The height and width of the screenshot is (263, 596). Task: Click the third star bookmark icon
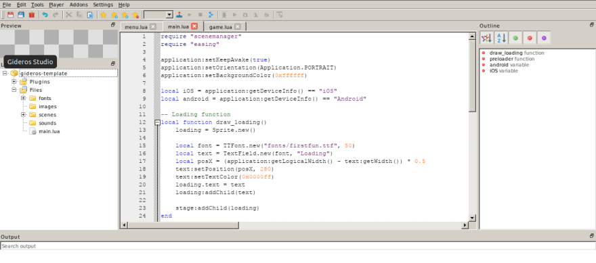(125, 15)
